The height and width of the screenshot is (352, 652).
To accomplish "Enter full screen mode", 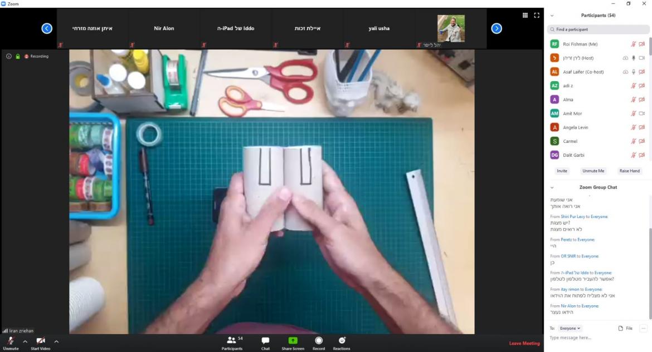I will point(537,16).
